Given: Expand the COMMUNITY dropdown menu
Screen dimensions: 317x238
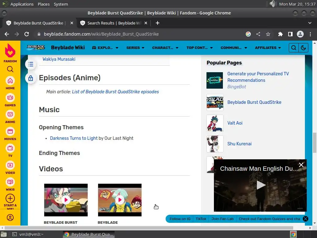Looking at the screenshot, I should 234,48.
